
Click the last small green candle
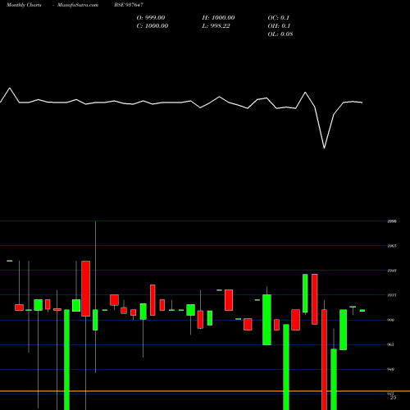[362, 311]
